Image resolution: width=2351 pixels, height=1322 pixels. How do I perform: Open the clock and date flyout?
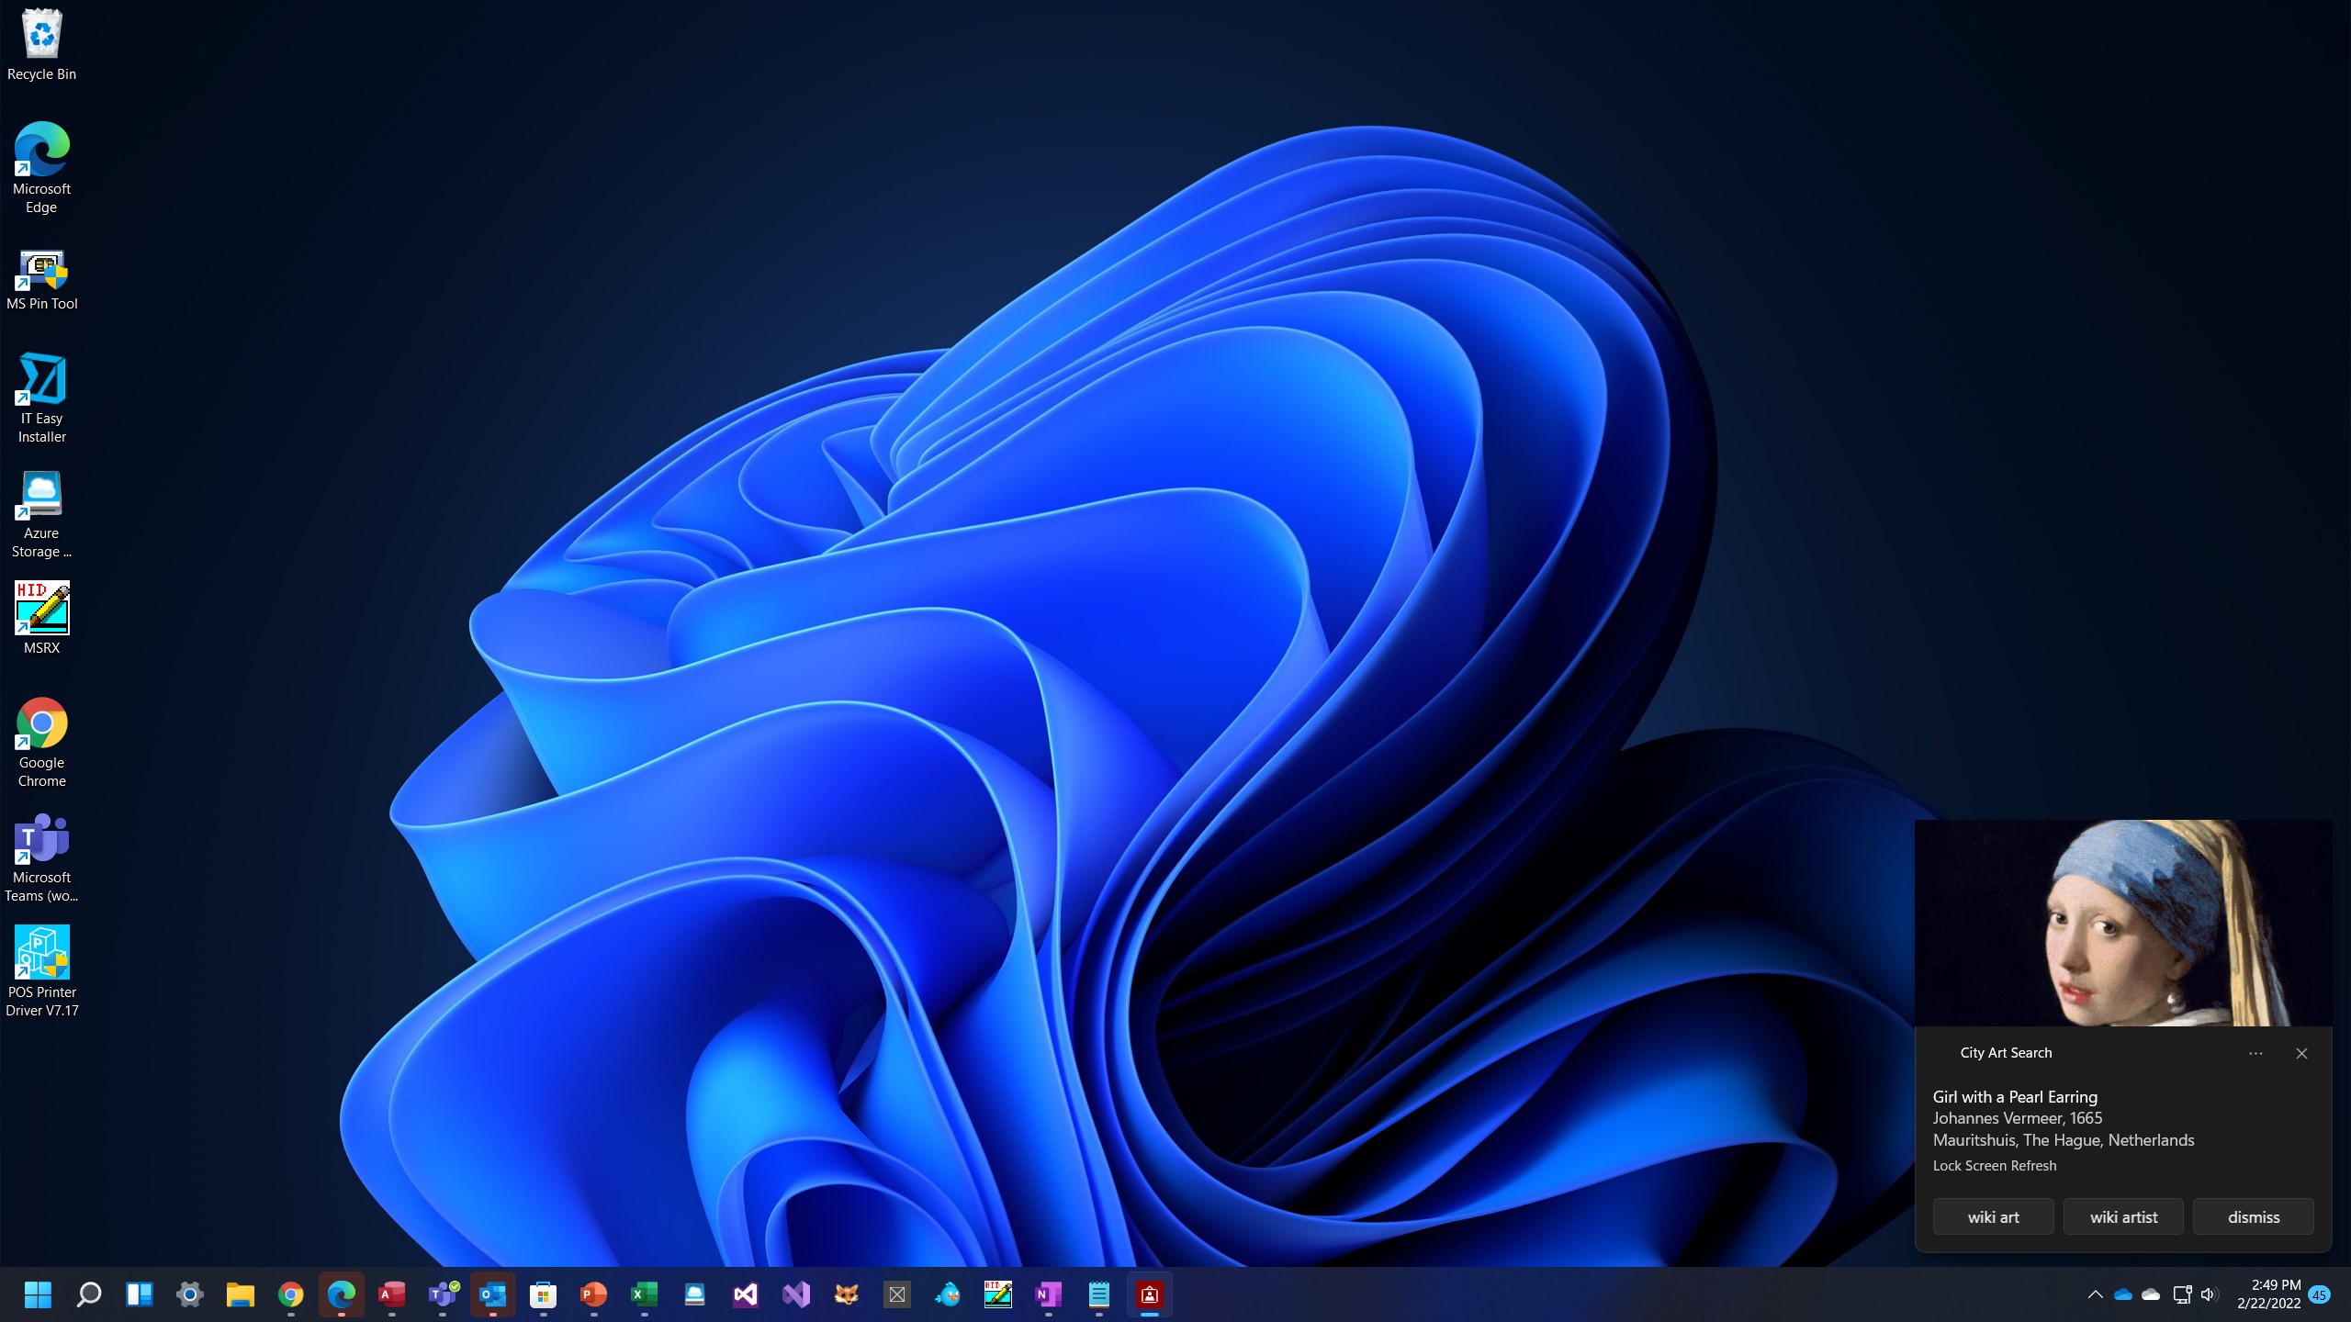(x=2268, y=1294)
